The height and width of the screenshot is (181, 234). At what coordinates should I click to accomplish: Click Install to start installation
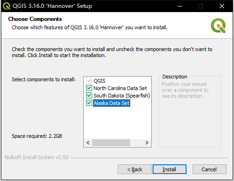point(169,169)
